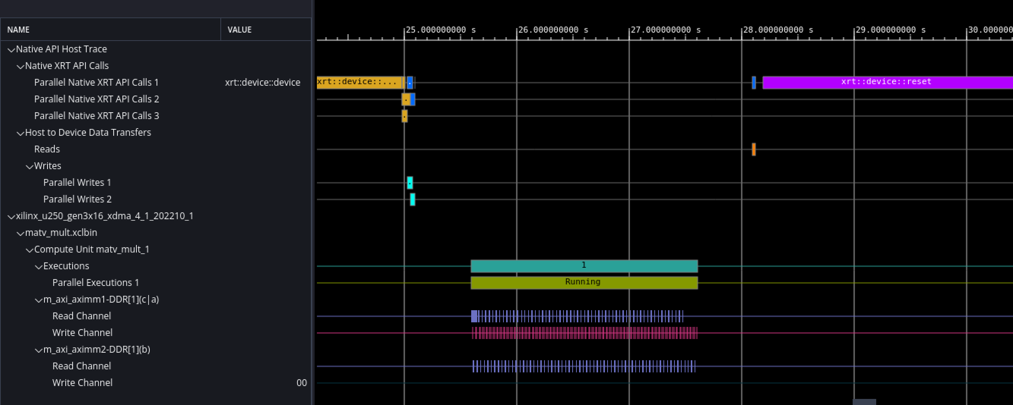
Task: Select Parallel Native XRT API Calls 2 row
Action: coord(156,99)
